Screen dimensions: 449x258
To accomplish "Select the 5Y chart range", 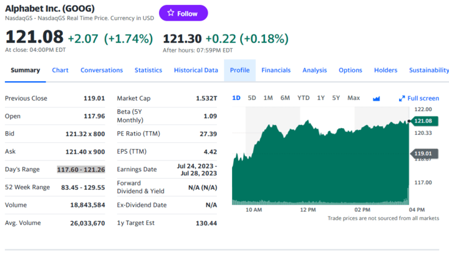I will coord(336,98).
